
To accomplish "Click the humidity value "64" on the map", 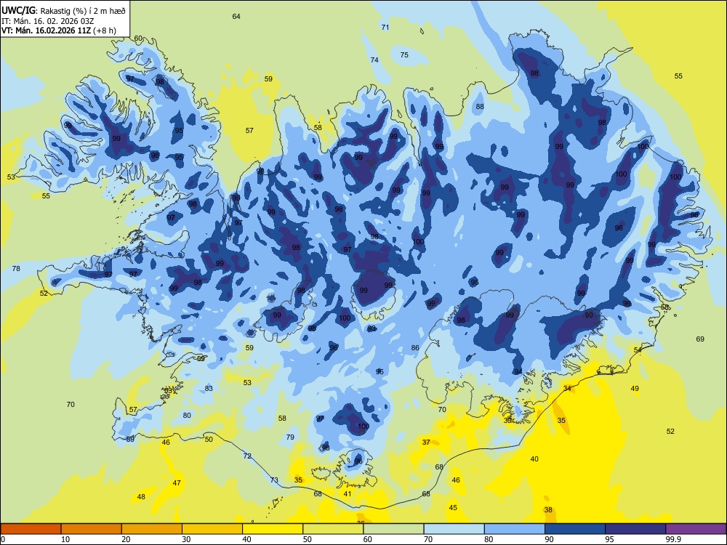I will coord(236,17).
